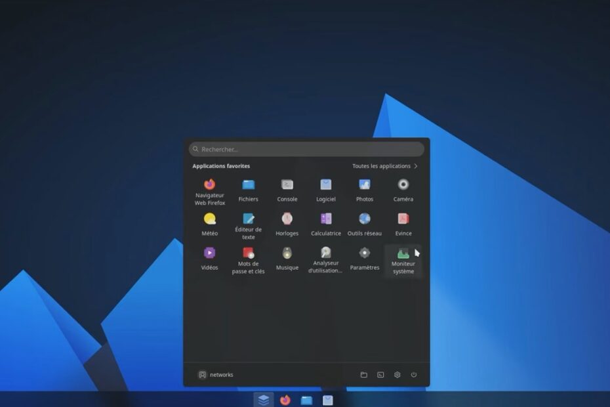The height and width of the screenshot is (407, 610).
Task: Open the Fichiers app icon
Action: pyautogui.click(x=248, y=185)
